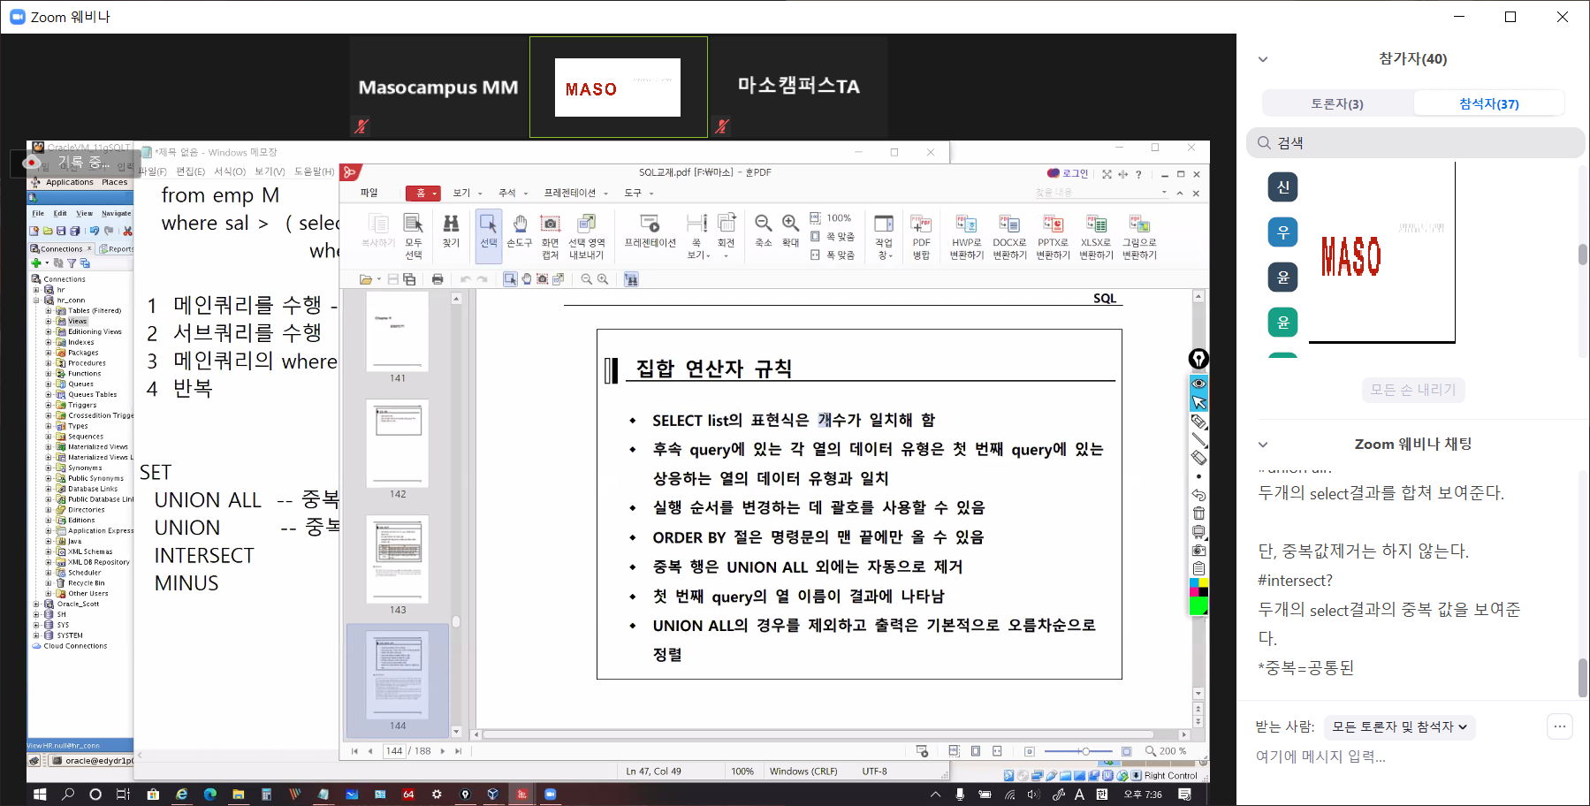Switch to the panelists (토론자) tab
1590x806 pixels.
pyautogui.click(x=1336, y=103)
